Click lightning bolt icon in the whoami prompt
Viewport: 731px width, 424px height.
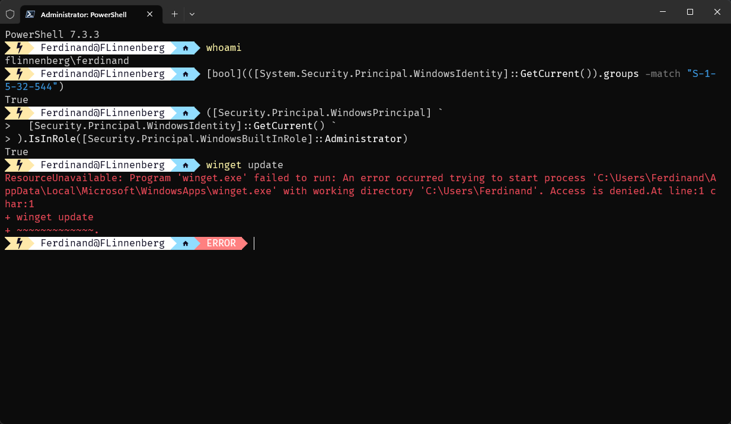click(19, 48)
